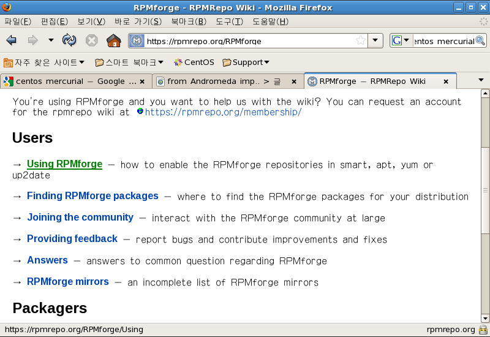
Task: Select the RPMforge – RPMRepo Wiki tab
Action: [x=380, y=81]
